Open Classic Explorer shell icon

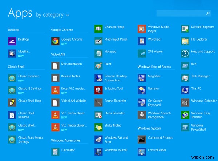tap(12, 78)
